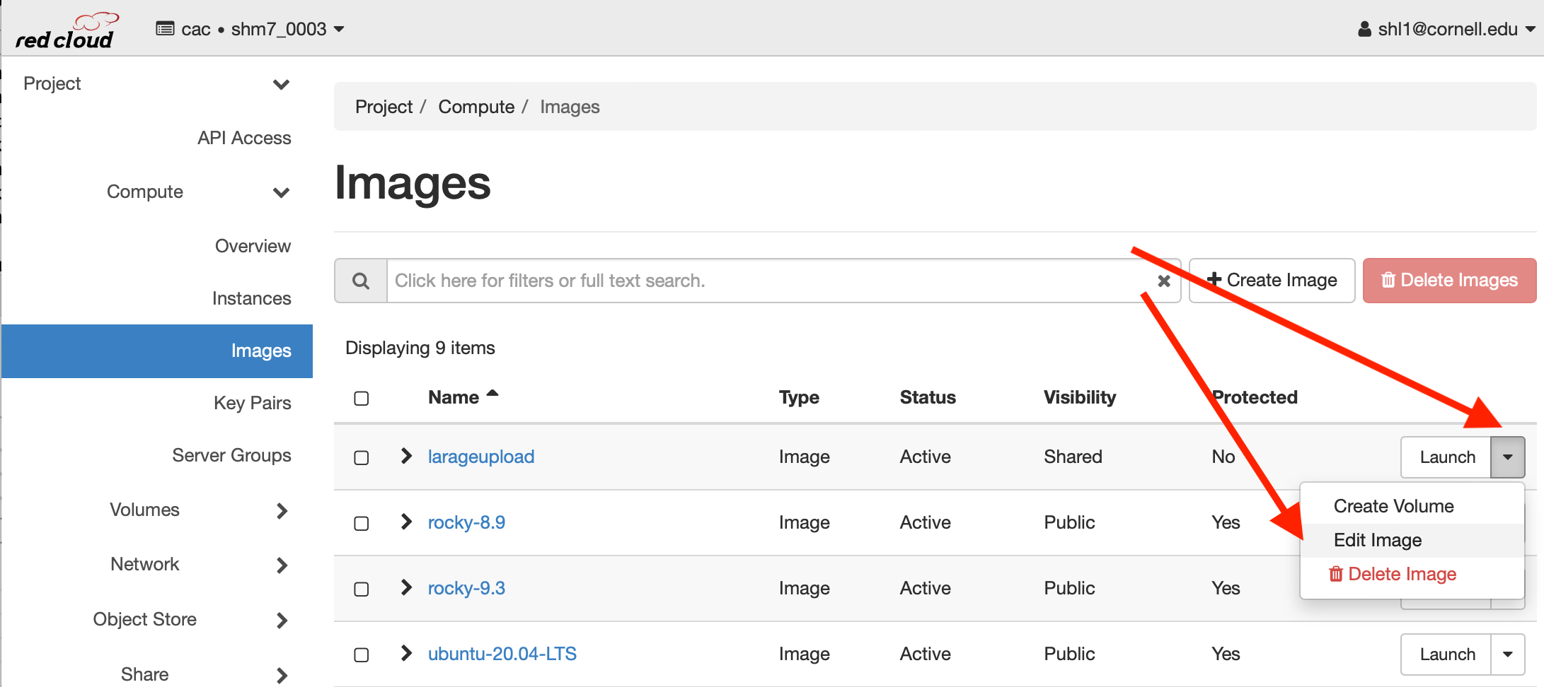Collapse the Compute section chevron
This screenshot has width=1544, height=687.
point(281,192)
